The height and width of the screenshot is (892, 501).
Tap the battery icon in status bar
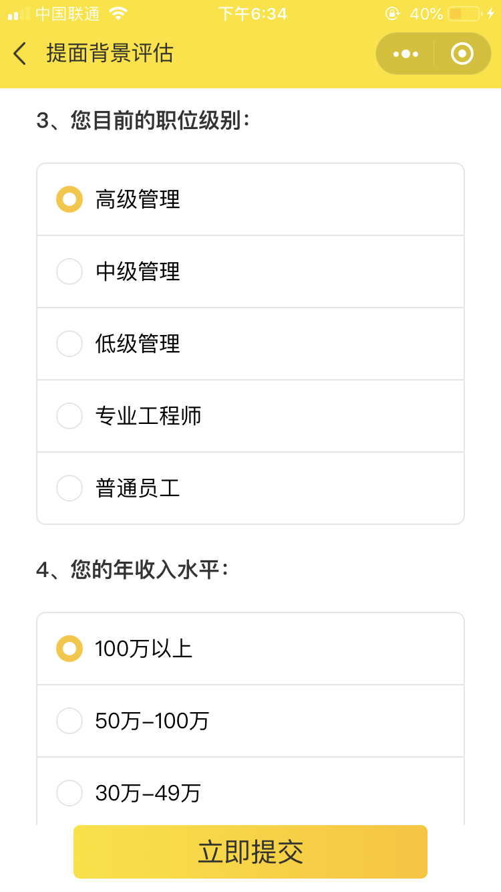[464, 13]
